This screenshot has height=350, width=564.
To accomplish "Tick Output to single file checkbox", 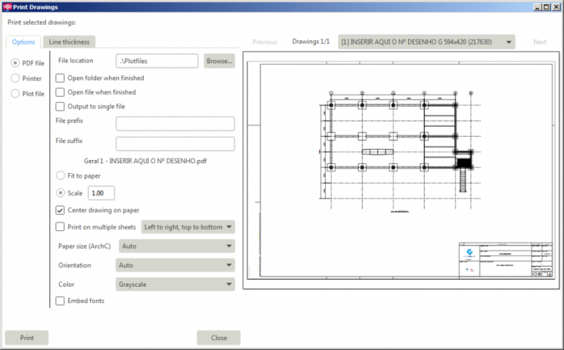I will (60, 107).
